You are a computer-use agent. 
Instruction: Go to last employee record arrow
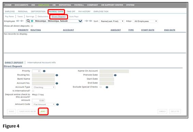[x=90, y=21]
